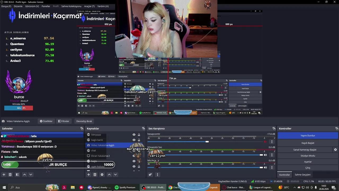Screen dimensions: 339x191
Task: Stop the stream with Yayını Durdur
Action: click(x=308, y=136)
